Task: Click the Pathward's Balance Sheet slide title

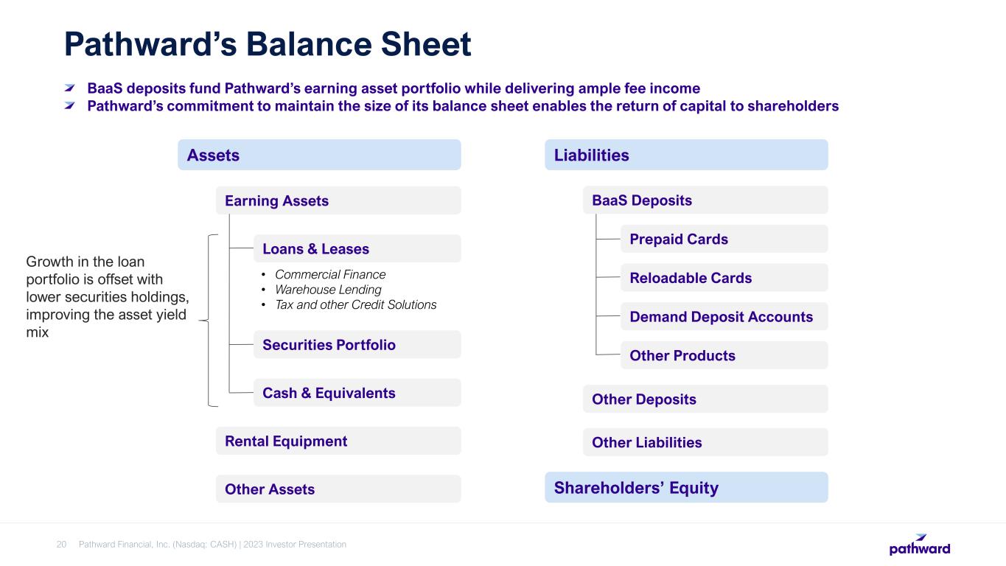Action: pos(268,45)
